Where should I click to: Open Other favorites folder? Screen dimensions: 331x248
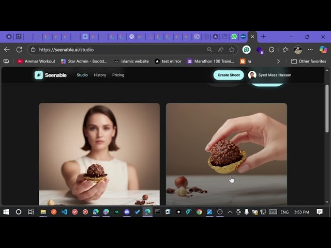309,61
